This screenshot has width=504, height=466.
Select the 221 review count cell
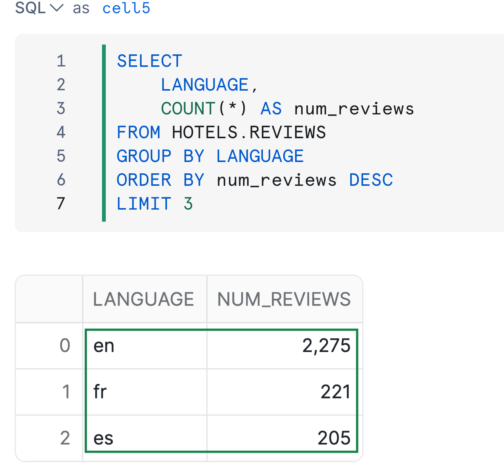pyautogui.click(x=283, y=392)
